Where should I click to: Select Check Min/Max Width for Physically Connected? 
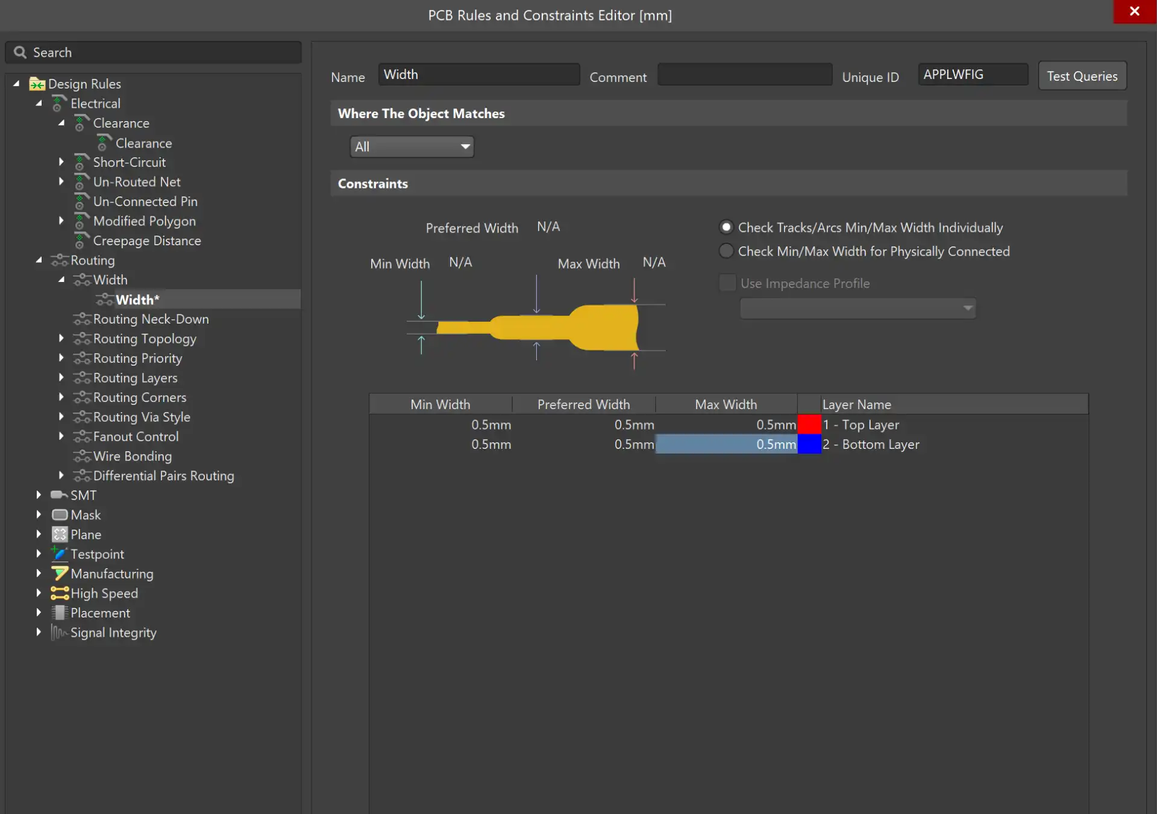click(726, 251)
